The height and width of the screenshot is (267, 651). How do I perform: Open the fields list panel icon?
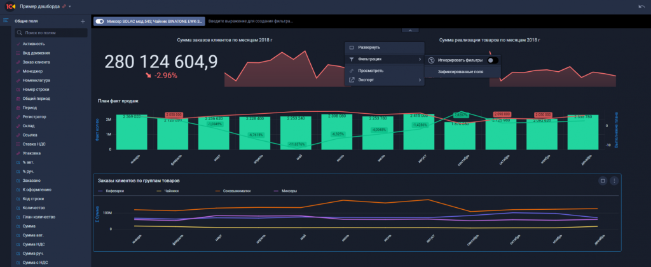click(x=6, y=21)
